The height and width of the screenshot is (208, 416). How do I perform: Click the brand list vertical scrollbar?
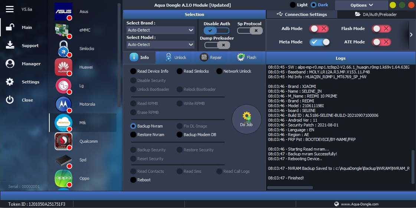[119, 55]
